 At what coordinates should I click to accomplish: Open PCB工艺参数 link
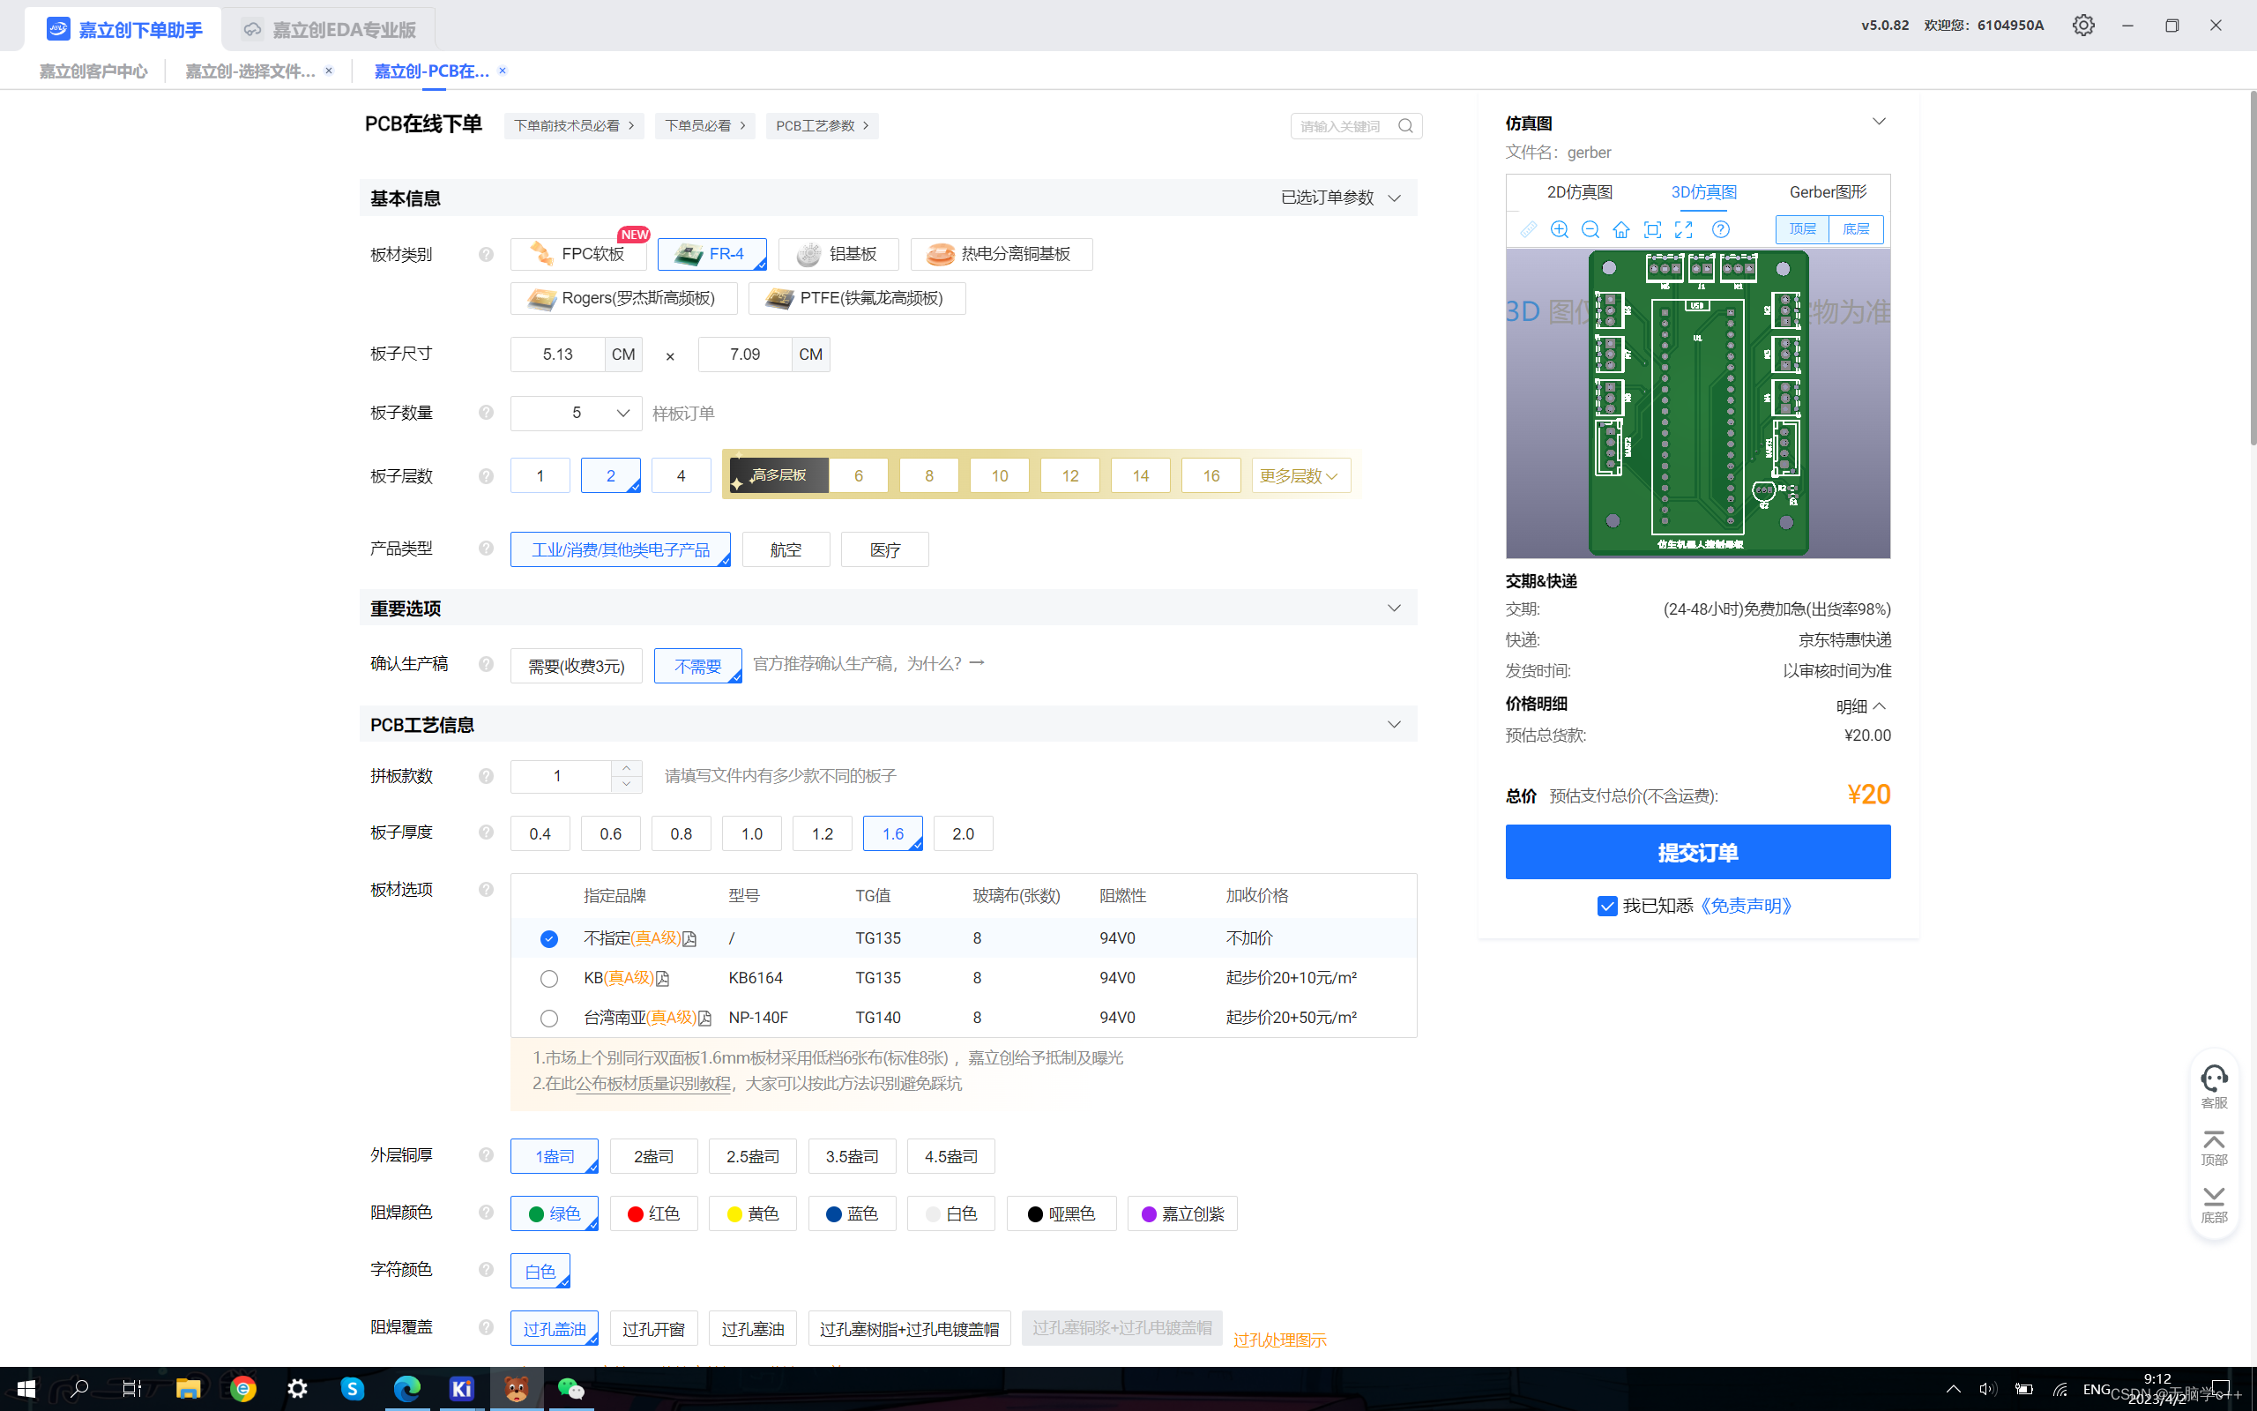822,126
